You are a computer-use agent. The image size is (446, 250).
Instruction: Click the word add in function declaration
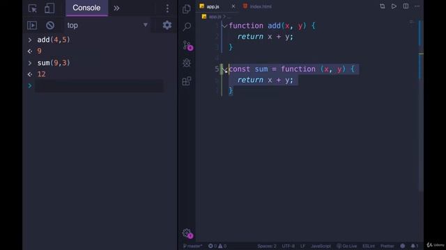click(274, 26)
